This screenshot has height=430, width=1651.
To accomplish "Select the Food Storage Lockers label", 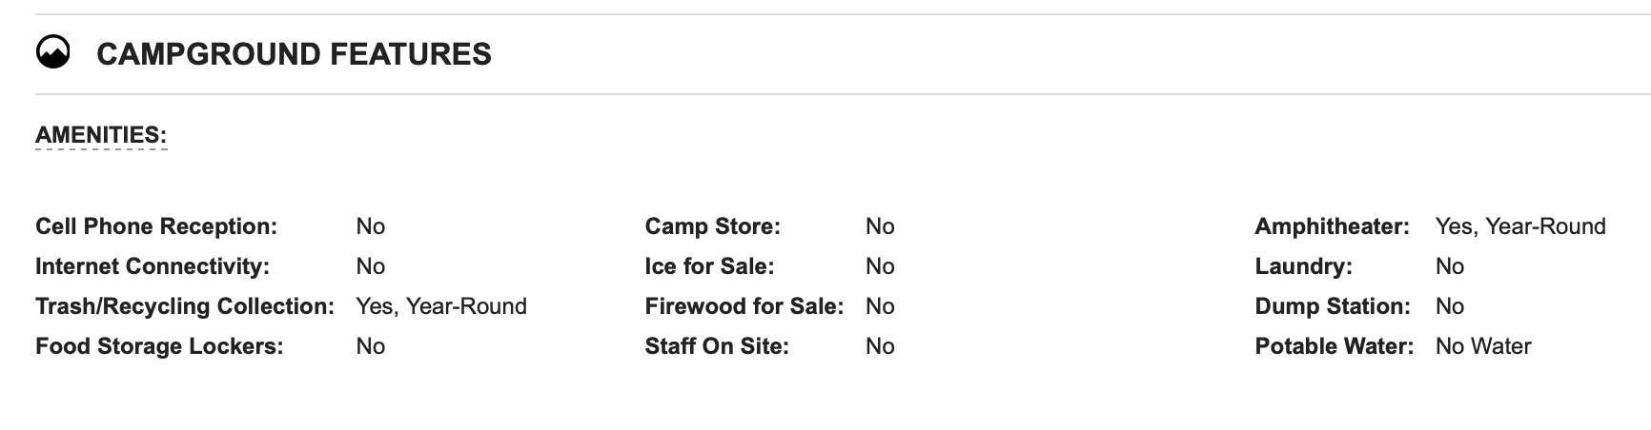I will click(159, 346).
